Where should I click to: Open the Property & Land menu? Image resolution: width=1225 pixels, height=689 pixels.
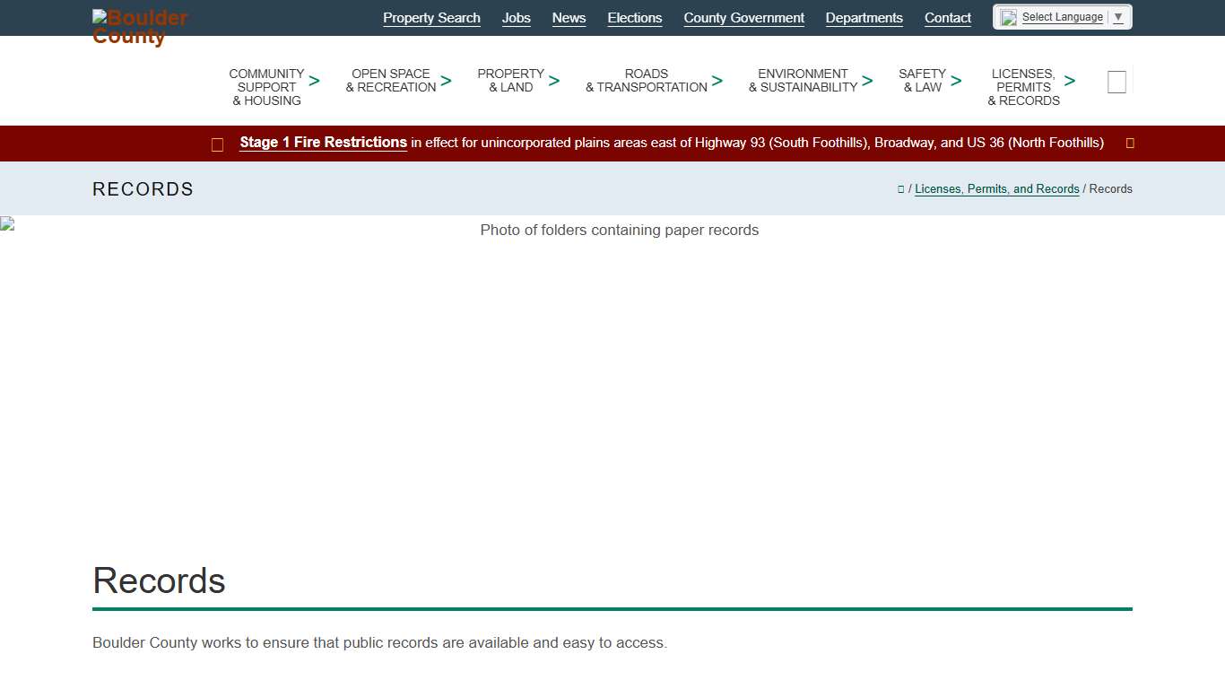pyautogui.click(x=510, y=81)
